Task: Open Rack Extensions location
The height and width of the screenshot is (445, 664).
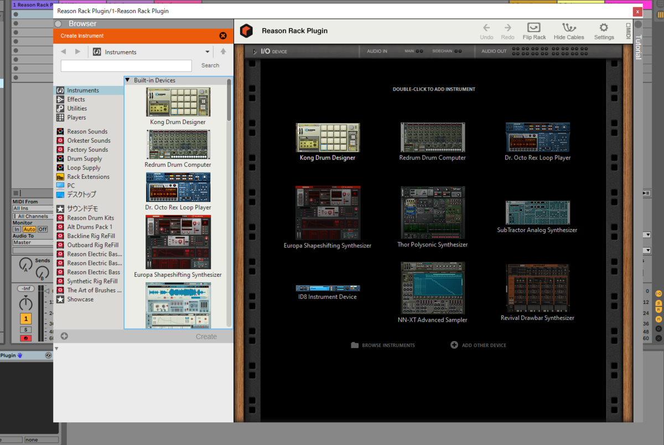Action: coord(89,177)
